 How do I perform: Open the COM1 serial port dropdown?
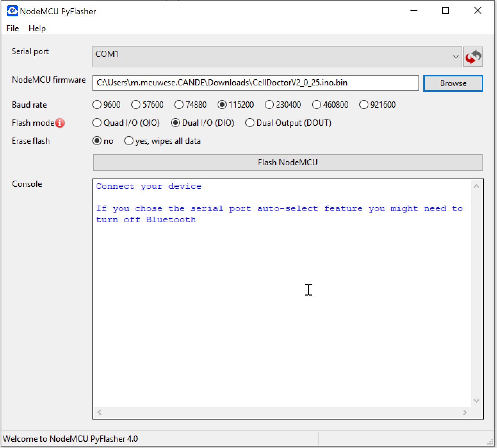click(277, 57)
